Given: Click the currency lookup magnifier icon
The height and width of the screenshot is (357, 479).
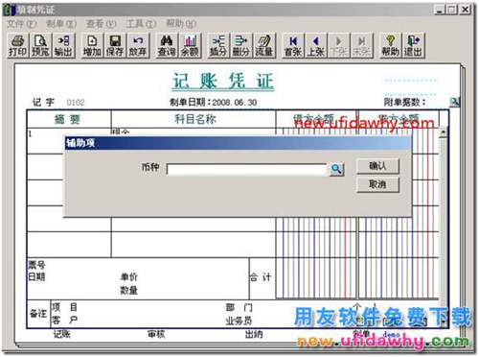Looking at the screenshot, I should click(x=336, y=169).
